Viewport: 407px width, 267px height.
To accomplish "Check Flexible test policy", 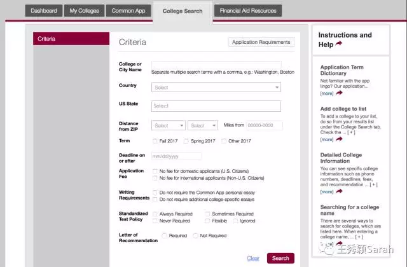I will [207, 221].
